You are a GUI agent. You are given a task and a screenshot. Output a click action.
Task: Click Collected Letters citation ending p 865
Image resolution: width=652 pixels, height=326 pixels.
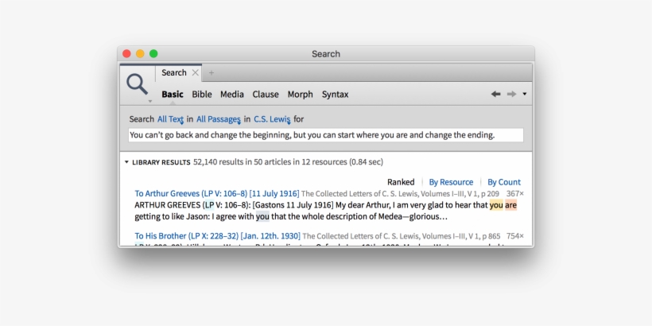pos(402,236)
